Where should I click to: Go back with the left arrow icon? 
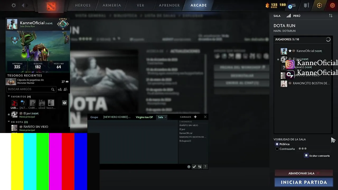23,5
